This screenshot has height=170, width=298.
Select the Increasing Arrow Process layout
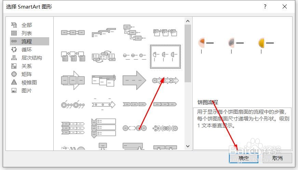pos(104,80)
